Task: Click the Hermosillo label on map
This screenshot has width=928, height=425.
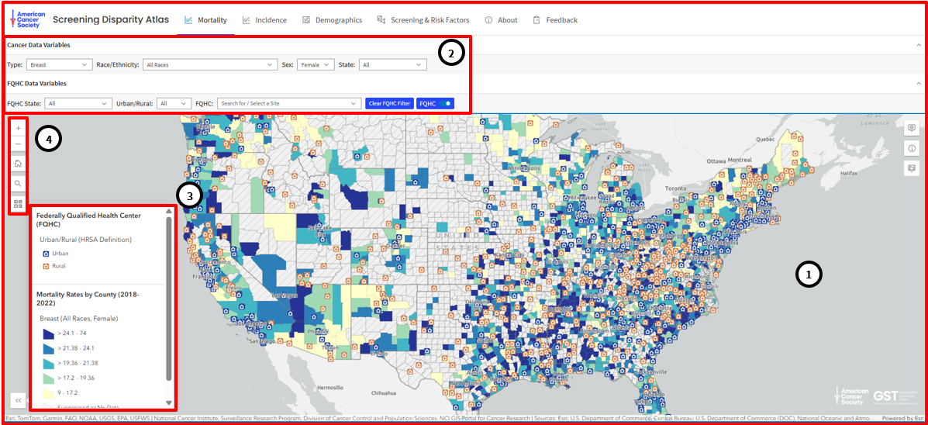Action: [329, 388]
